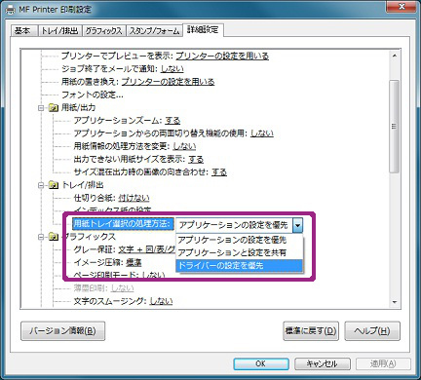This screenshot has height=380, width=421.
Task: Click 標準 value for イメージ圧縮
Action: click(x=134, y=262)
